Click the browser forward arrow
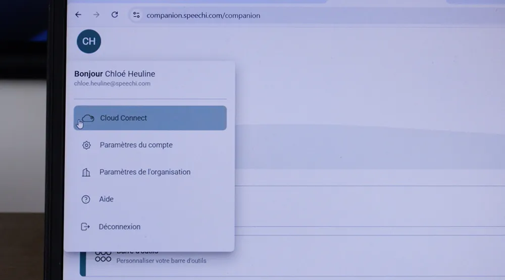Image resolution: width=505 pixels, height=280 pixels. coord(96,15)
